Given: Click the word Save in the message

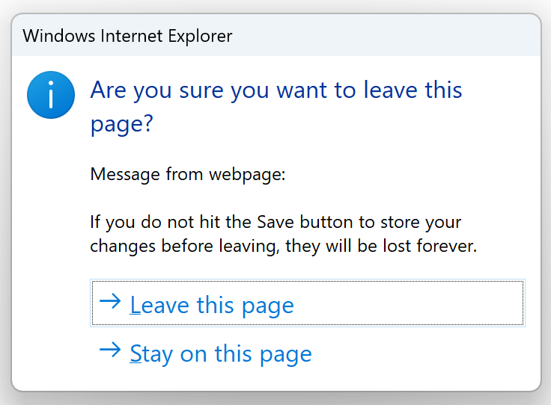Looking at the screenshot, I should 277,222.
